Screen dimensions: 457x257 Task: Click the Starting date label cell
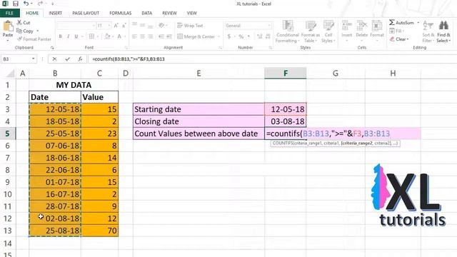(199, 109)
